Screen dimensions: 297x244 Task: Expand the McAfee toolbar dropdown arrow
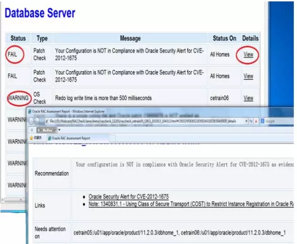59,130
